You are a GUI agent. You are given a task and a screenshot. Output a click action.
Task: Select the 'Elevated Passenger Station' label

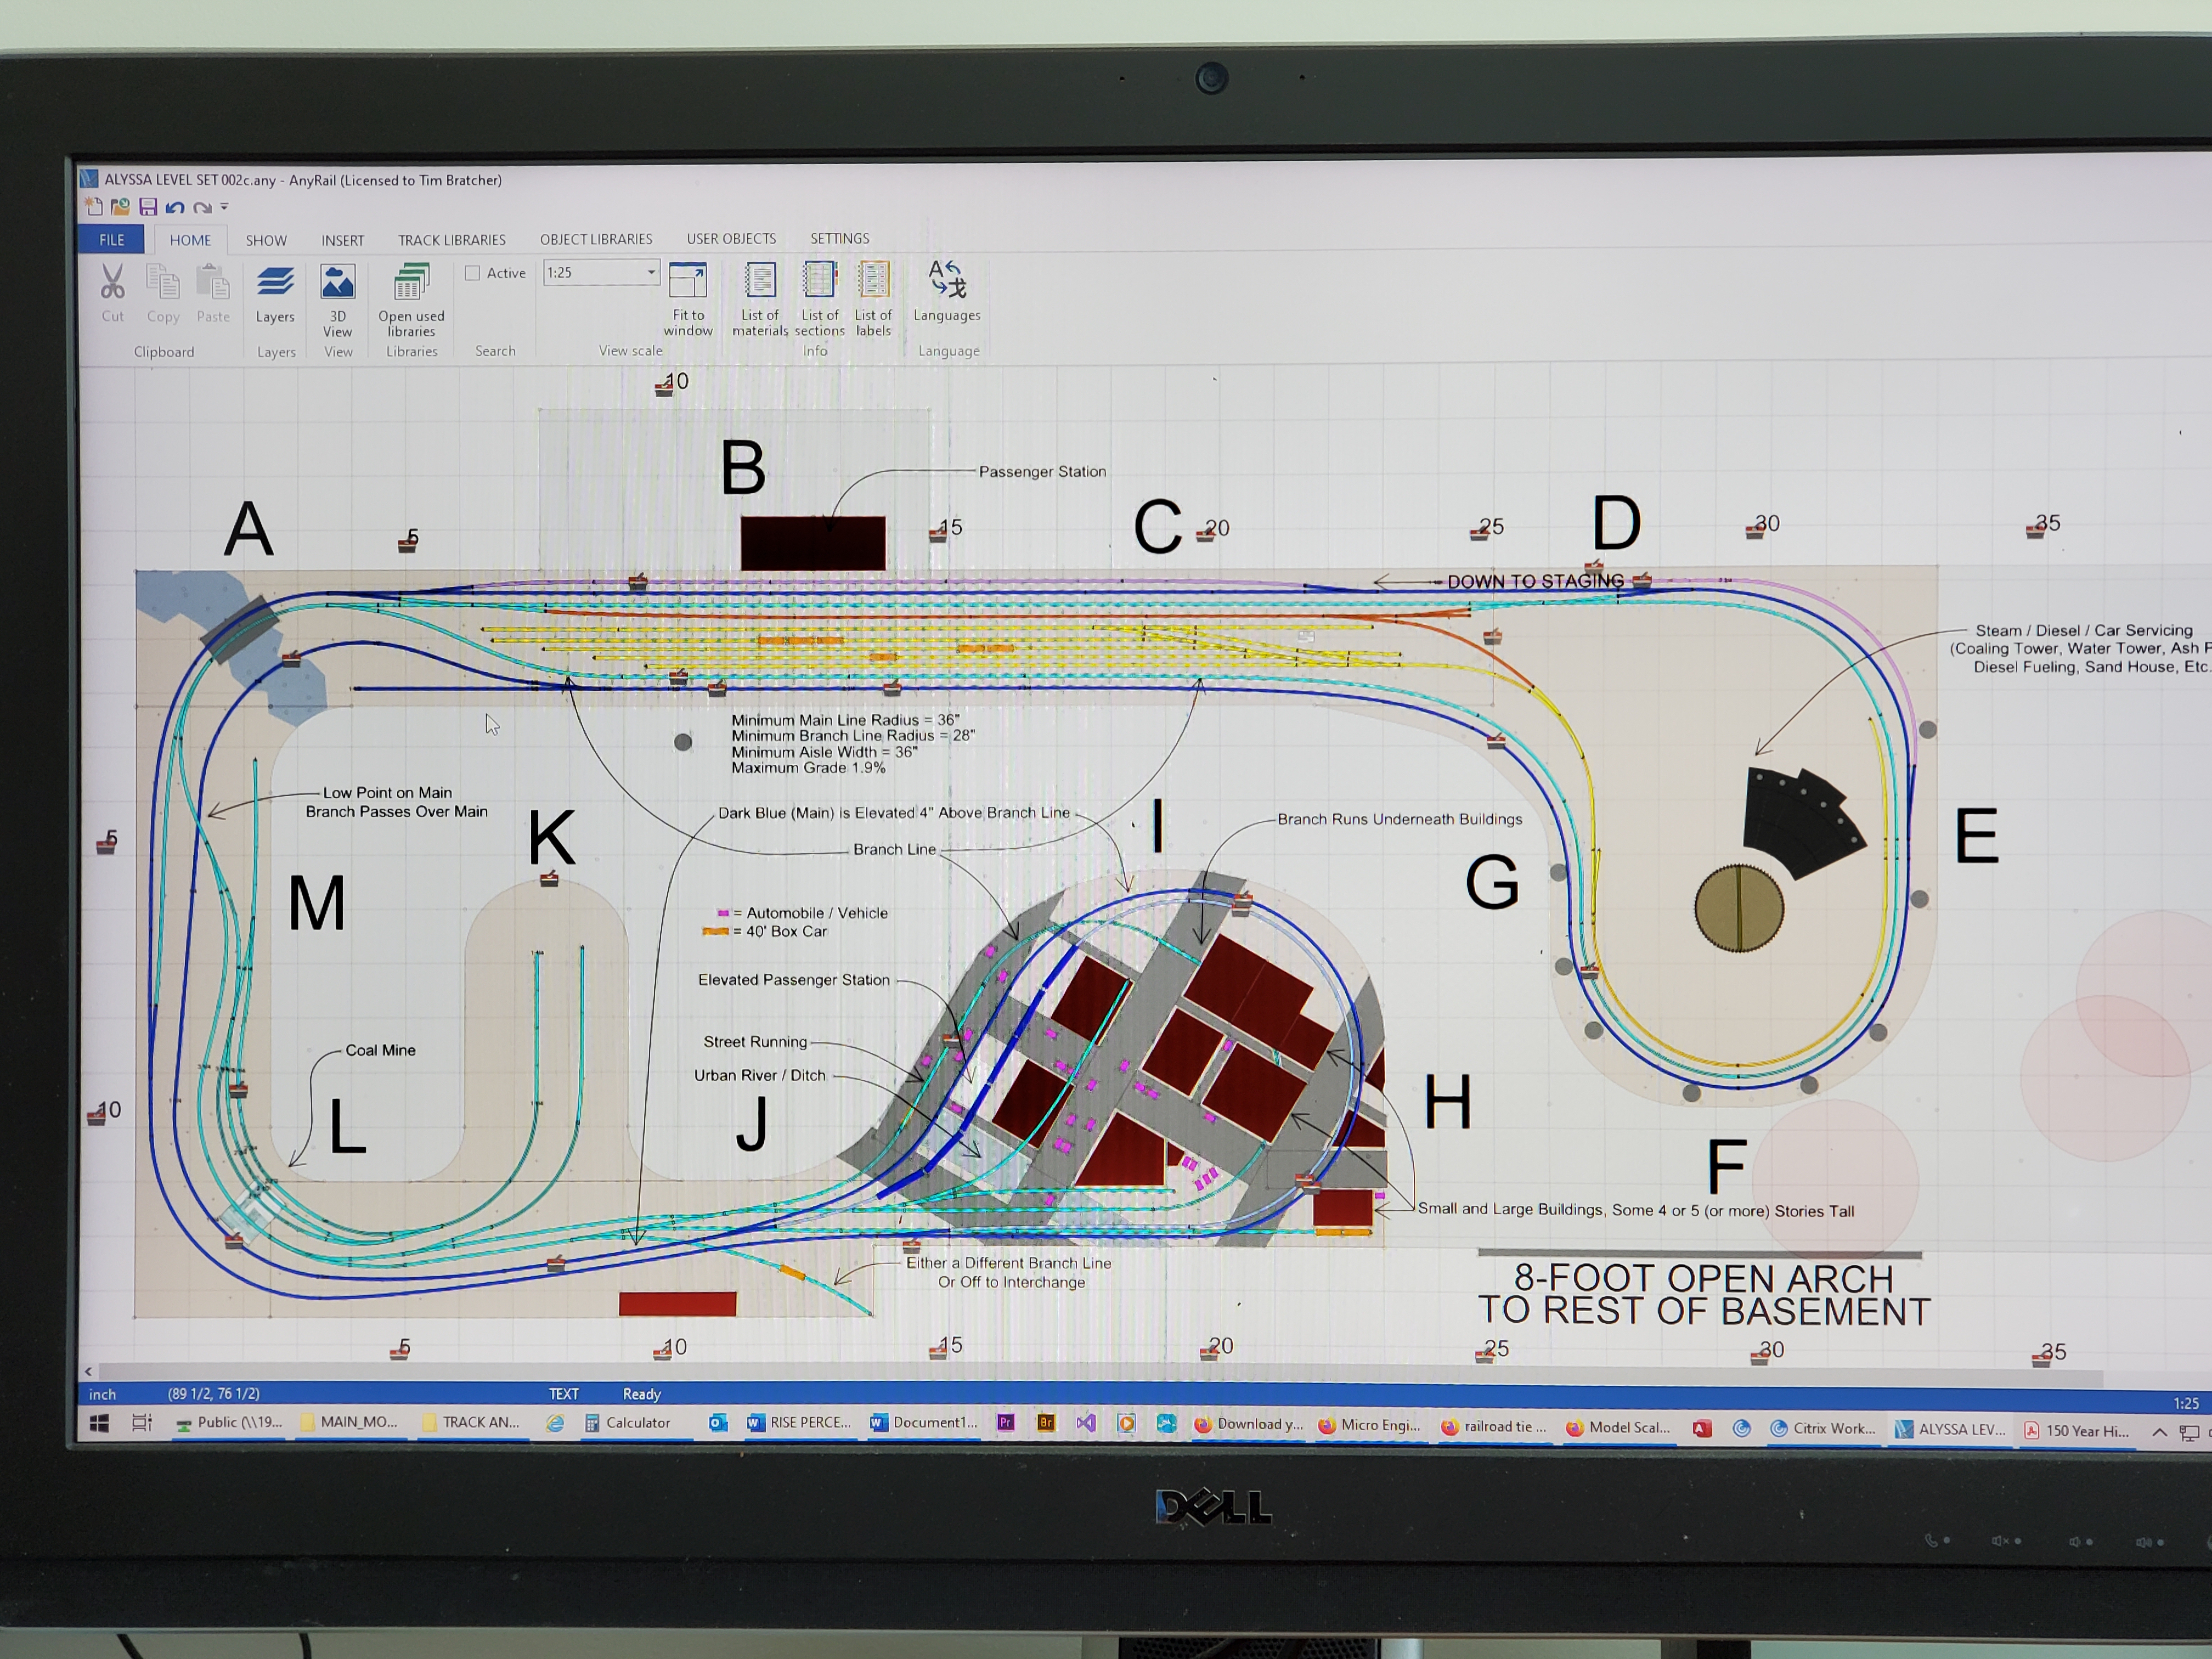point(794,980)
